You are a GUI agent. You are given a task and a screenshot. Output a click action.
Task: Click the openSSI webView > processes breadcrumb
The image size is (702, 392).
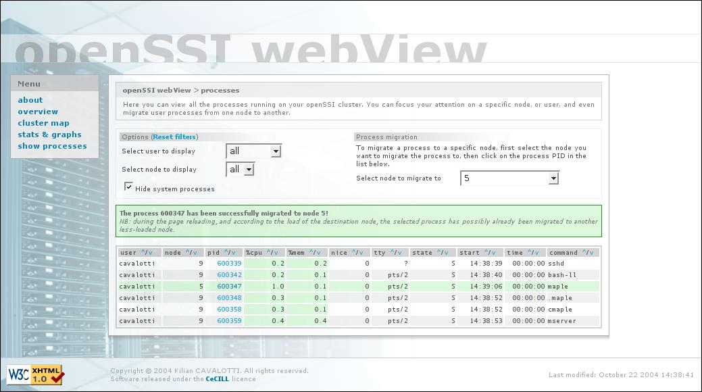pyautogui.click(x=181, y=90)
